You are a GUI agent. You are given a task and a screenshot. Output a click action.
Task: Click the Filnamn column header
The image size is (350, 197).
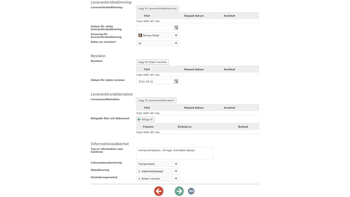click(148, 127)
